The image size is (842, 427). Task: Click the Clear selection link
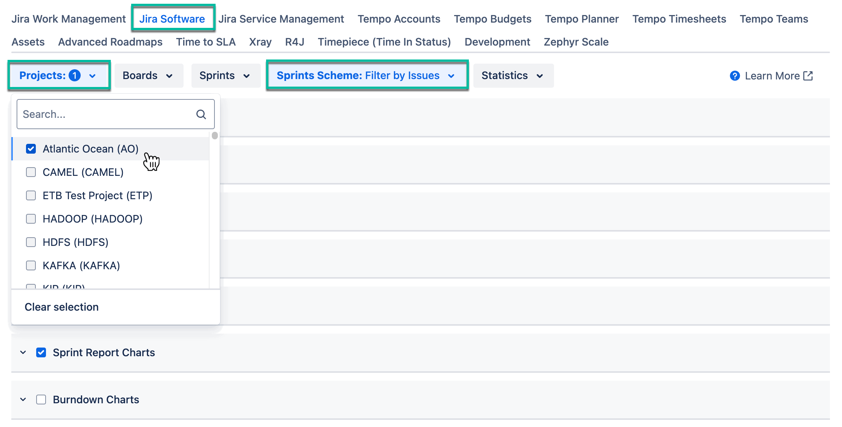(61, 307)
